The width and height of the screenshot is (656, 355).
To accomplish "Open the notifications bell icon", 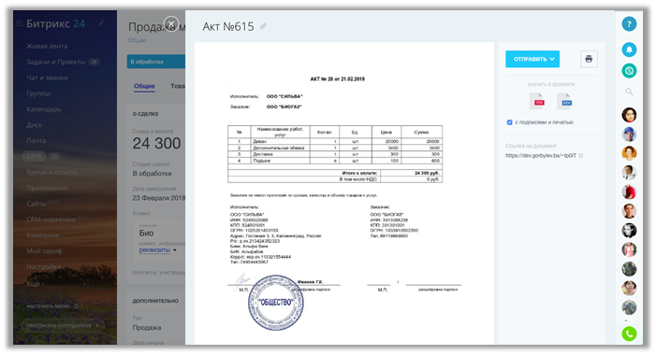I will 629,50.
